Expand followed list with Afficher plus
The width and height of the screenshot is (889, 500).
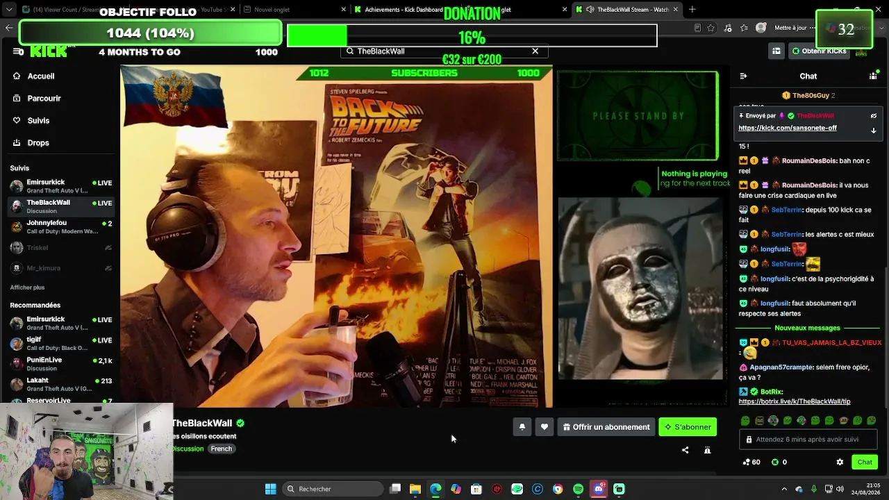click(27, 287)
